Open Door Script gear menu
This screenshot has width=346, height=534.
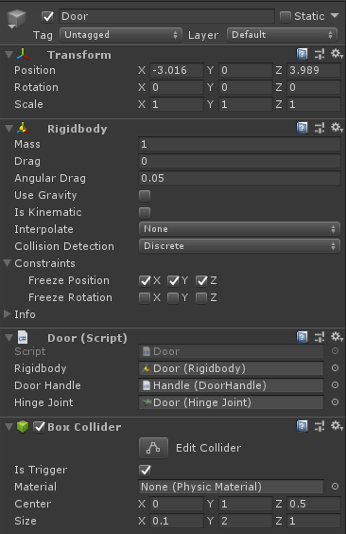[x=337, y=337]
